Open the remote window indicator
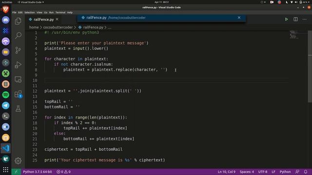 point(16,172)
